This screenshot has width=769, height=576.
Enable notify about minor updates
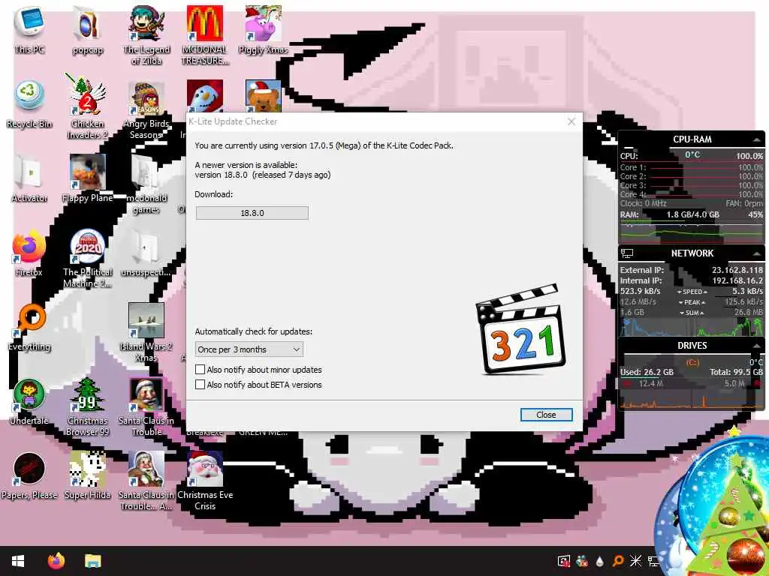(200, 370)
